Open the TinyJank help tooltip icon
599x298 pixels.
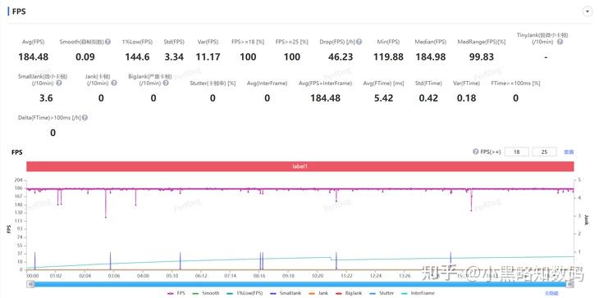(560, 42)
